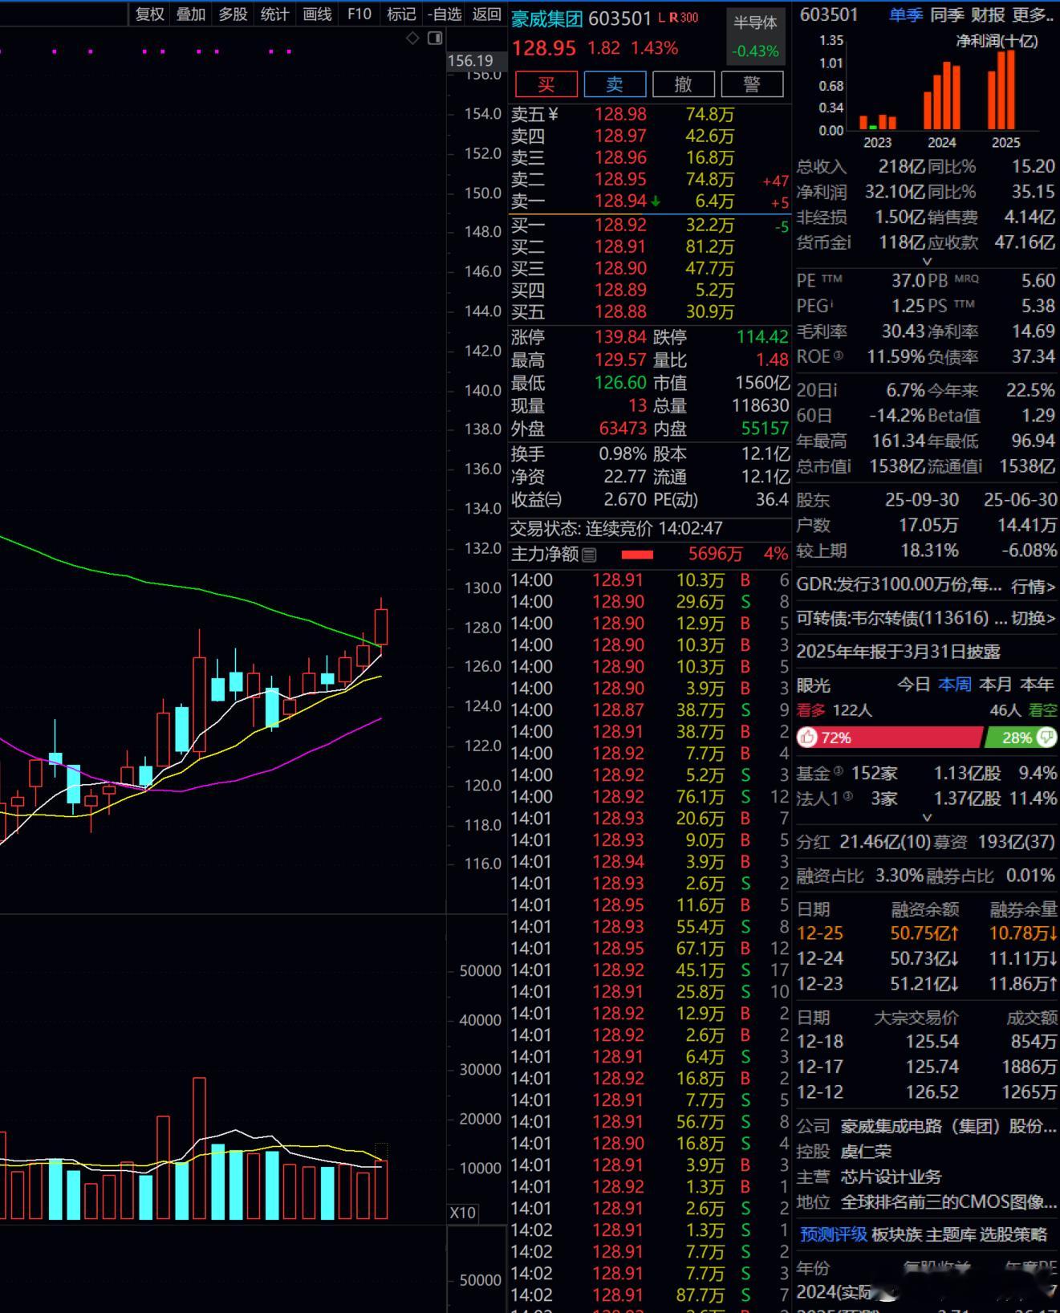Screen dimensions: 1060x1313
Task: Click the 豪威集团 stock name
Action: pos(547,18)
